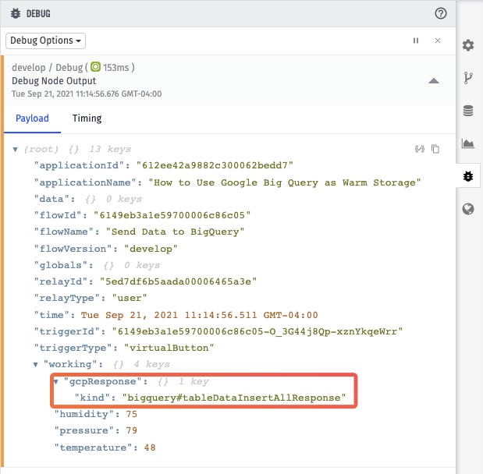Open the metrics chart sidebar tab
Image resolution: width=483 pixels, height=474 pixels.
click(468, 143)
